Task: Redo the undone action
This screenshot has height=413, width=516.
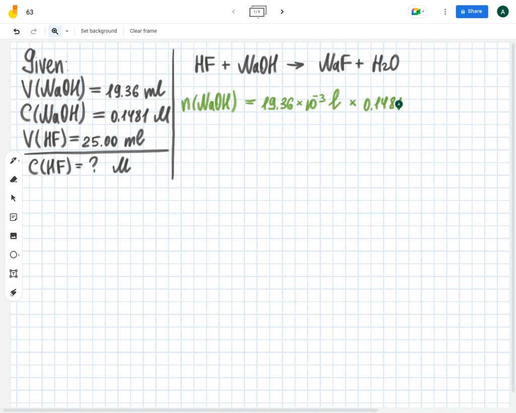Action: (x=34, y=31)
